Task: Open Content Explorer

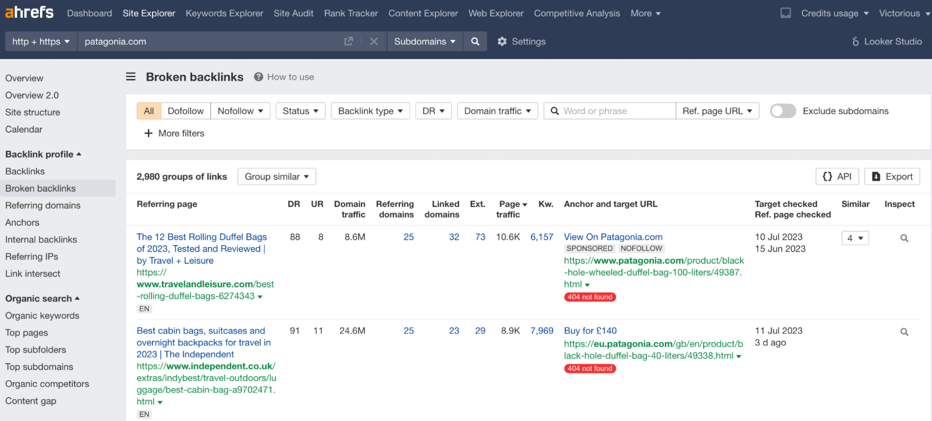Action: click(x=423, y=13)
